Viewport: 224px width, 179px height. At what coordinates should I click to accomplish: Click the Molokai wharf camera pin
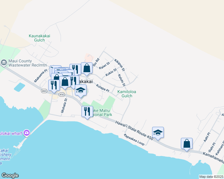click(x=27, y=133)
